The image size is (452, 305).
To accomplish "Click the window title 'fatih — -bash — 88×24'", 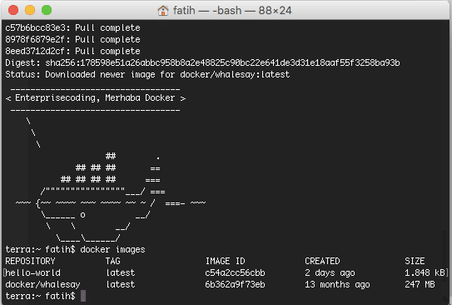I will (x=232, y=11).
